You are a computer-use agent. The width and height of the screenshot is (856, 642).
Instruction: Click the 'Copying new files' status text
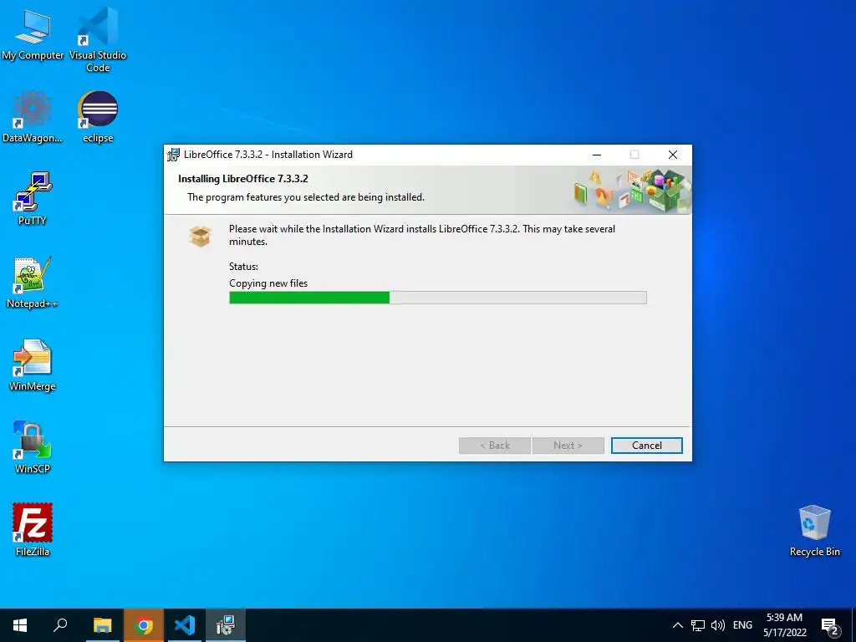tap(268, 283)
